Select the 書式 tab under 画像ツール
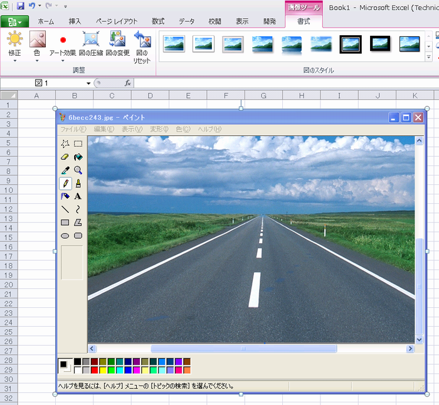The image size is (439, 405). 304,21
